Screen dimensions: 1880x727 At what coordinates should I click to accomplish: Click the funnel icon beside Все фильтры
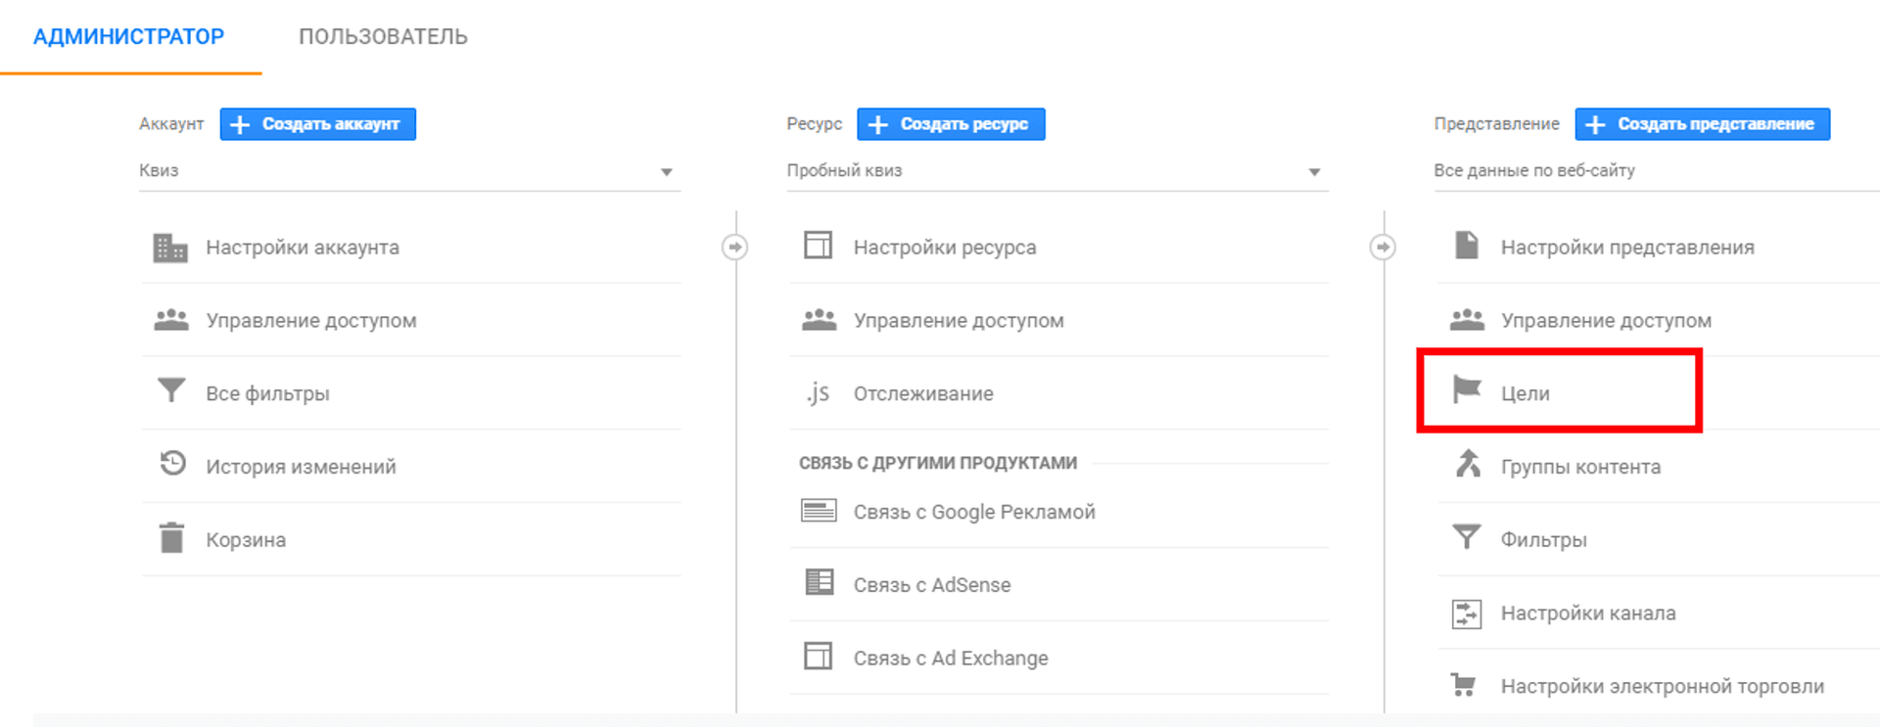click(x=171, y=391)
